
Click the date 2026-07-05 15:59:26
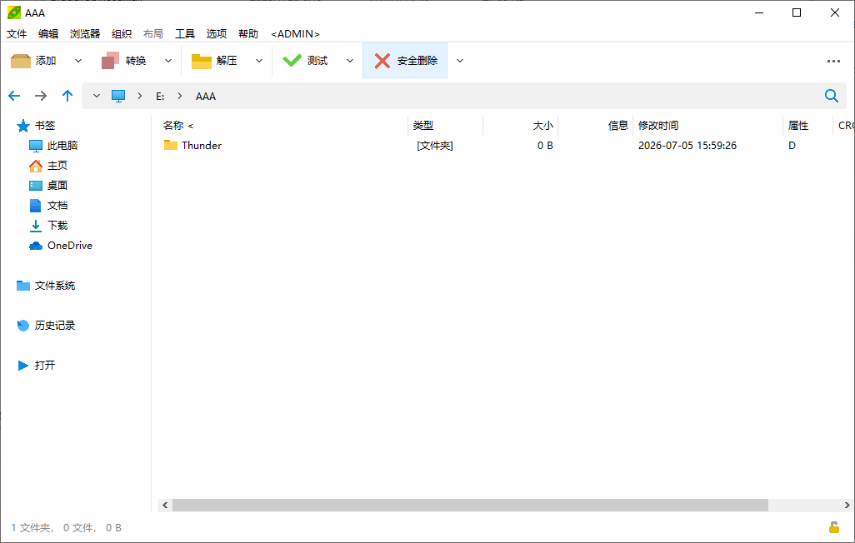pos(687,146)
